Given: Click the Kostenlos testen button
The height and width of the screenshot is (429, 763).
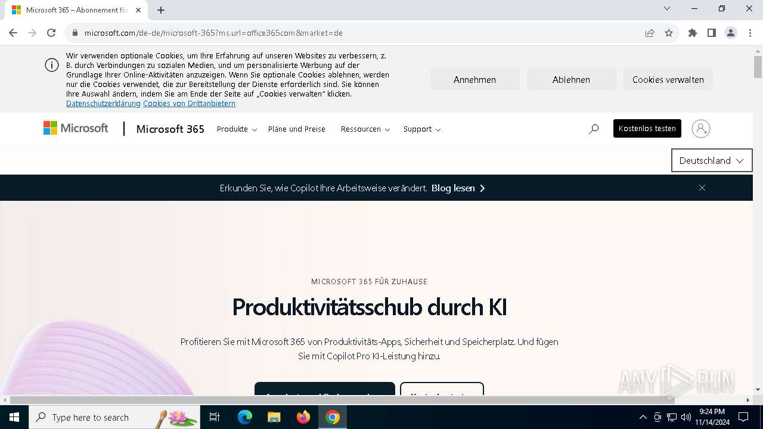Looking at the screenshot, I should click(647, 128).
